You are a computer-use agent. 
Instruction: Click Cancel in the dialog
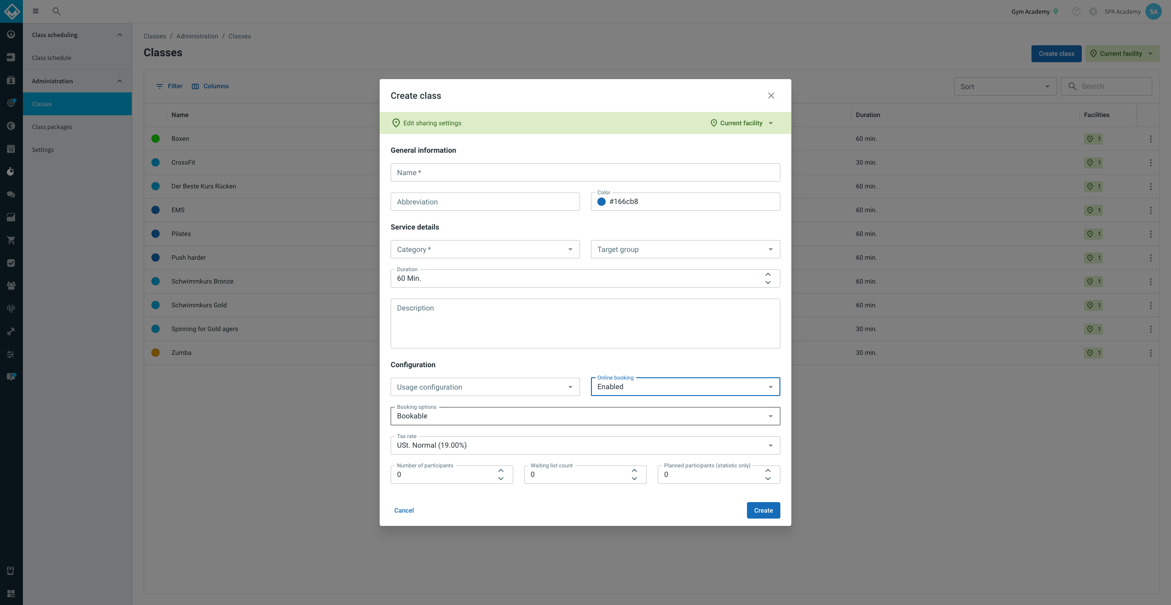[404, 510]
